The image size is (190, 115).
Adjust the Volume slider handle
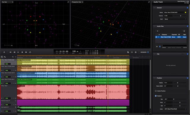point(181,16)
